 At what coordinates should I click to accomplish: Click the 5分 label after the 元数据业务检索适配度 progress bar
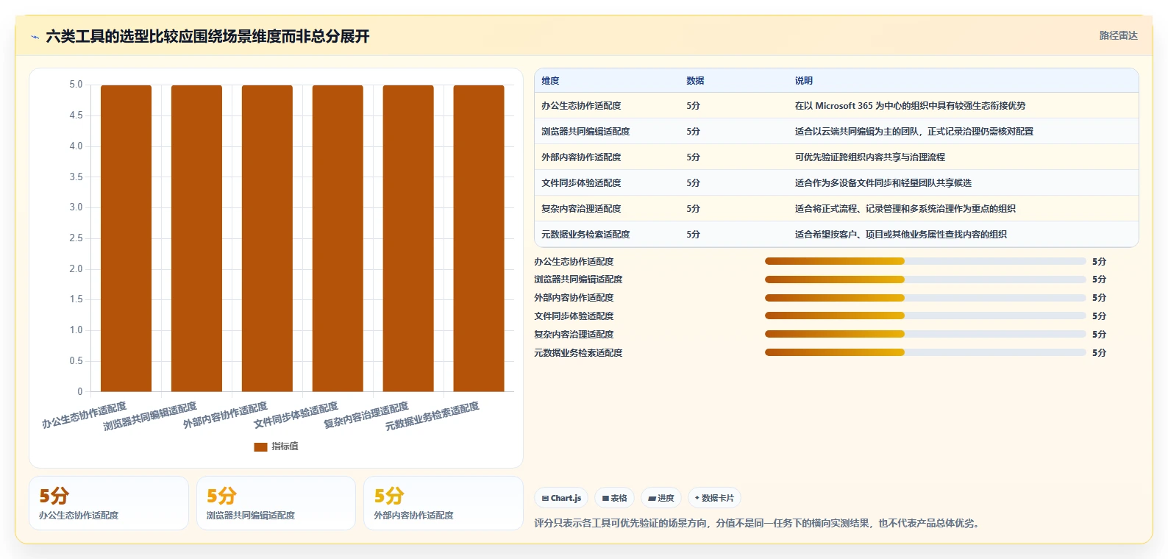1099,353
